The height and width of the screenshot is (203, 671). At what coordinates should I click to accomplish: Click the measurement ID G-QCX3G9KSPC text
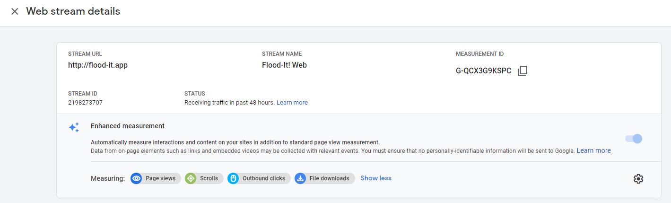(x=483, y=71)
